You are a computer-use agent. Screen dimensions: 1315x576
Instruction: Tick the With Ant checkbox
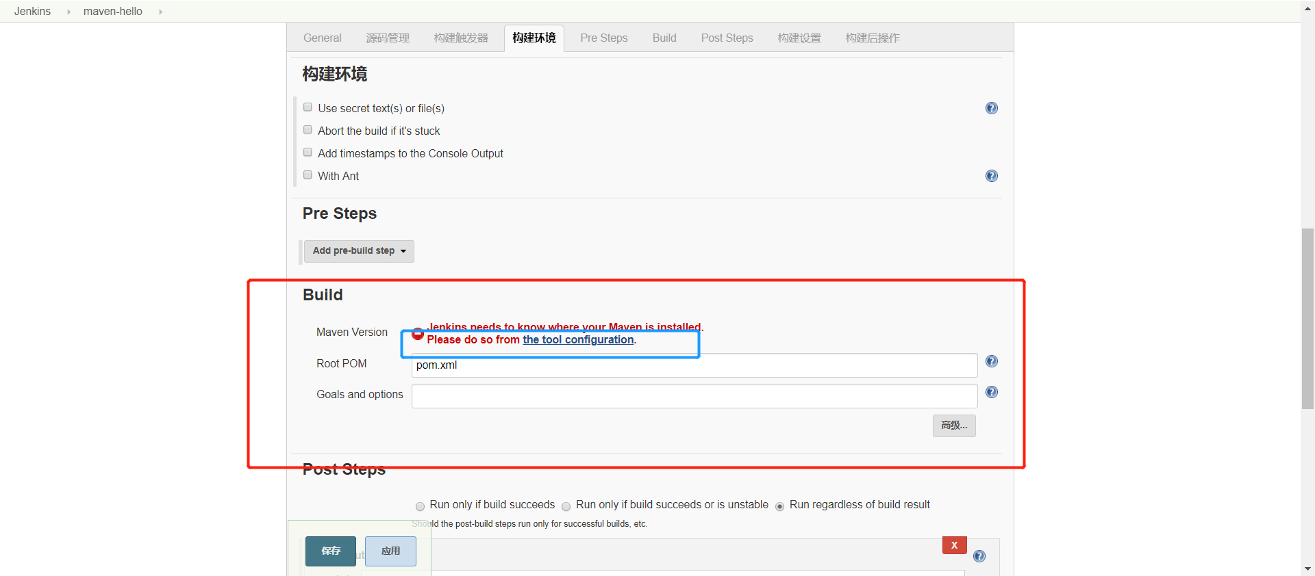click(308, 175)
